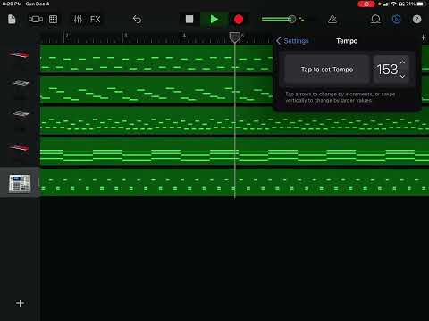Add a new track with plus button

coord(20,303)
